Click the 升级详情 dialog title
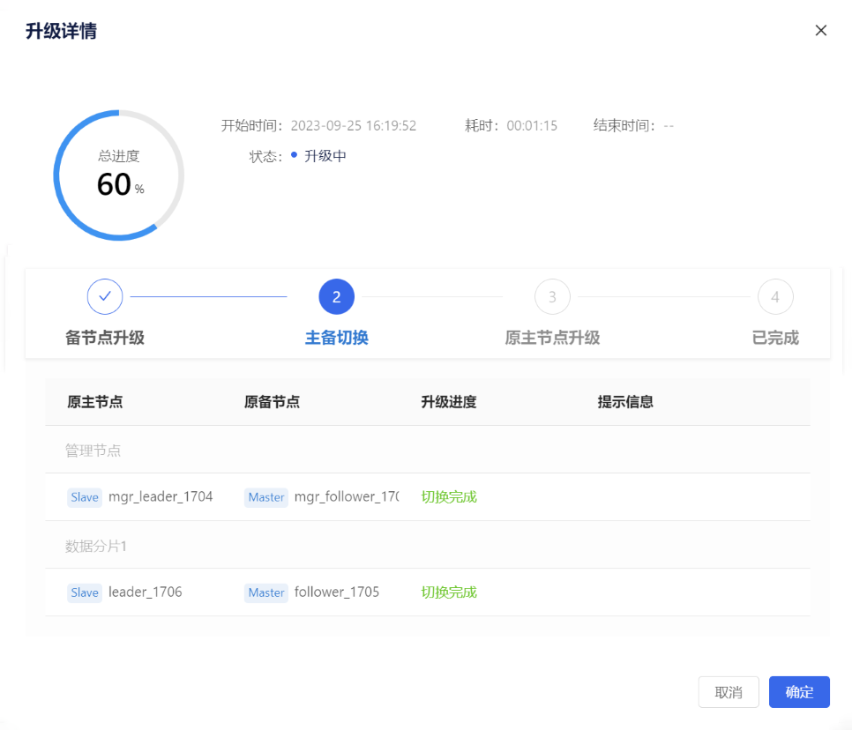Screen dimensions: 852x730 [62, 31]
